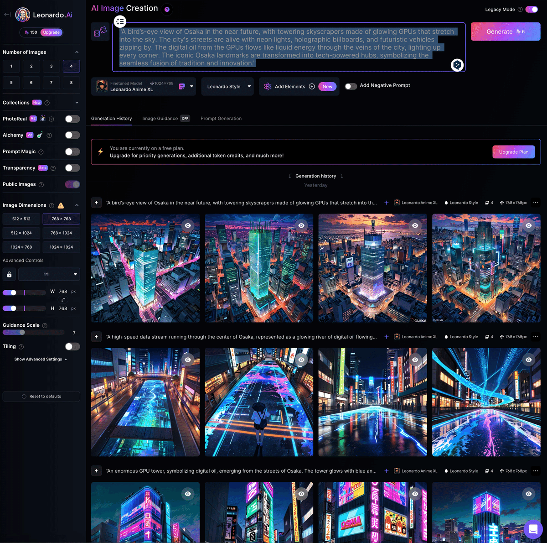The image size is (547, 543).
Task: Open the chat support bubble icon
Action: [x=533, y=529]
